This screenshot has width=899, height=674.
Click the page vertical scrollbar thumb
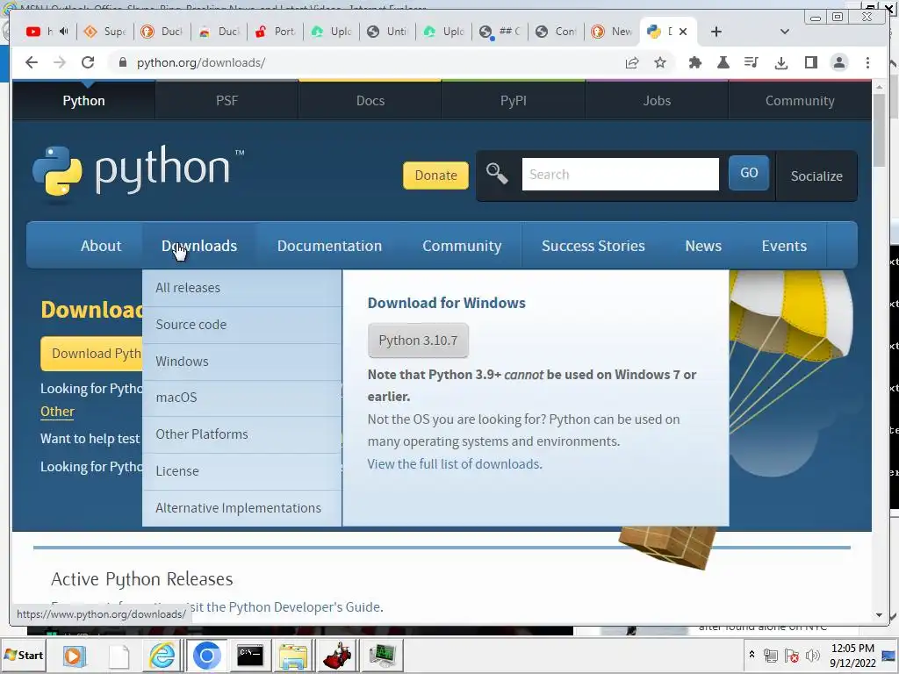(879, 130)
